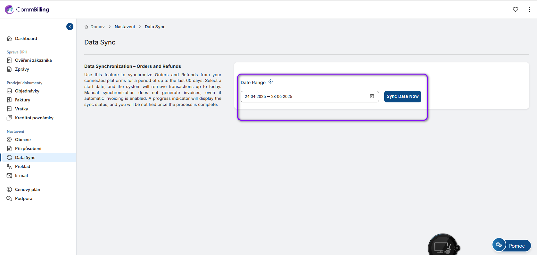Screen dimensions: 537x255
Task: Collapse the sidebar with arrow button
Action: [x=70, y=27]
